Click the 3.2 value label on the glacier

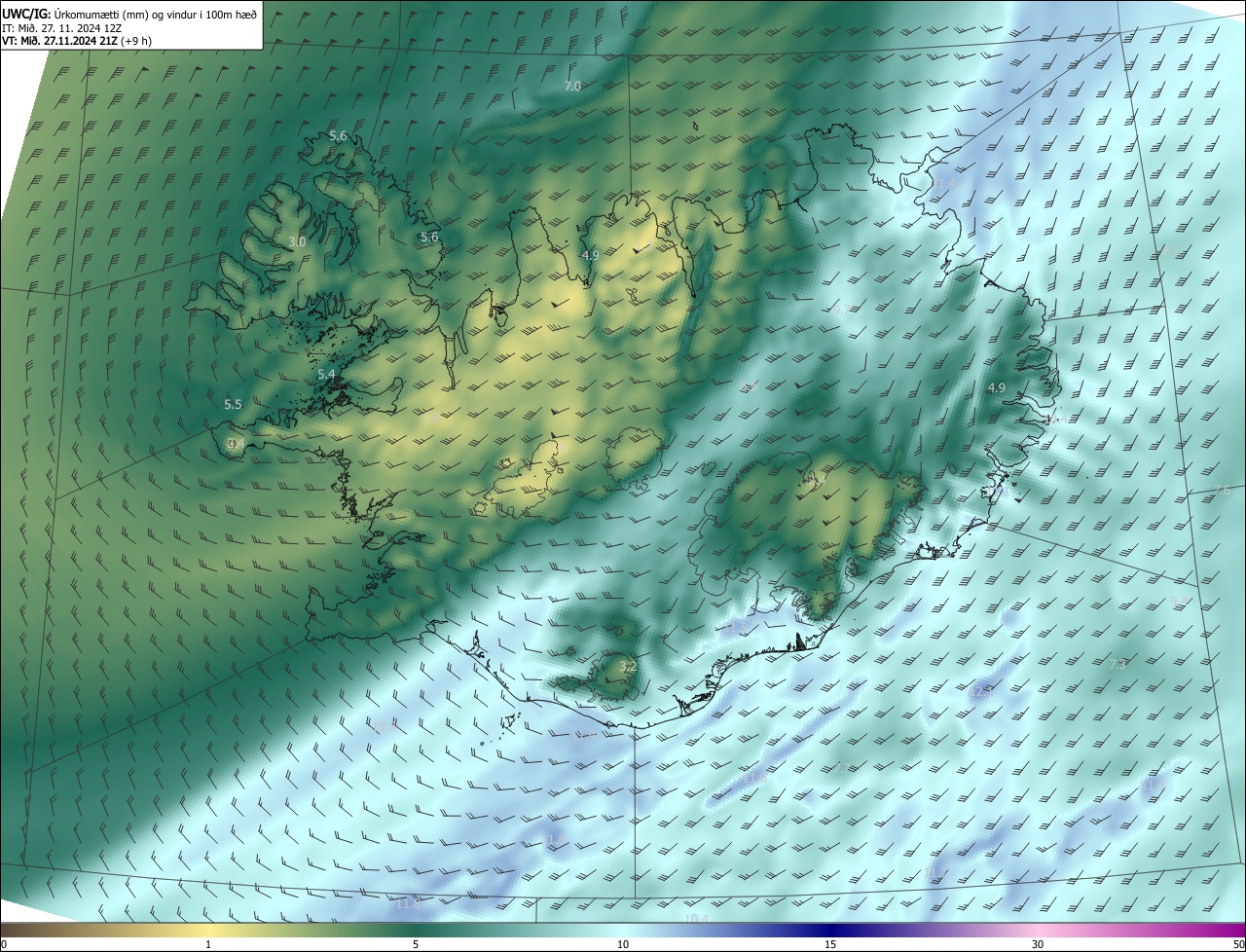click(x=628, y=667)
